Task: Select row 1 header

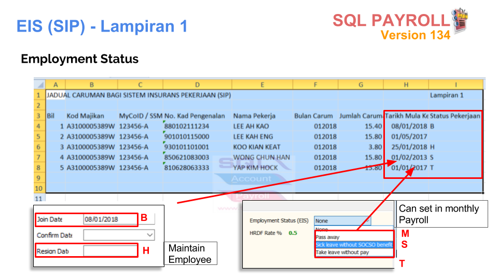Action: [39, 95]
